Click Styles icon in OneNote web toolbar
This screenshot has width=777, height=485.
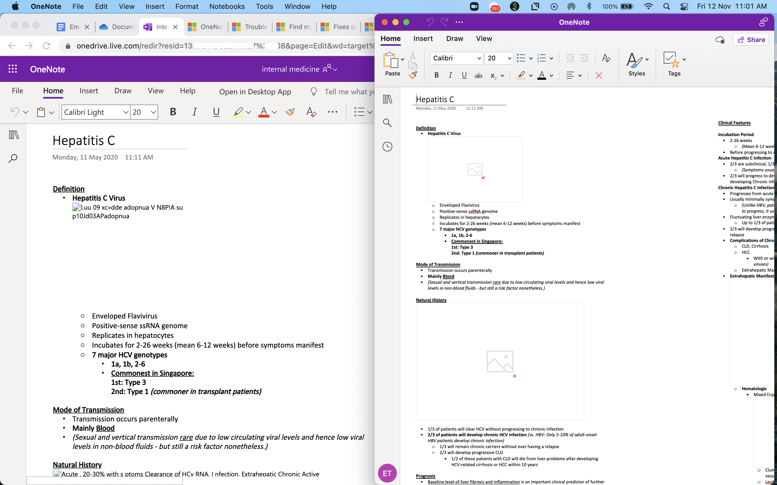(x=311, y=112)
